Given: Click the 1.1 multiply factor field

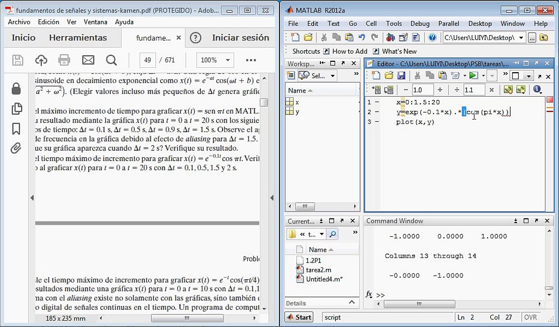Looking at the screenshot, I should [474, 90].
